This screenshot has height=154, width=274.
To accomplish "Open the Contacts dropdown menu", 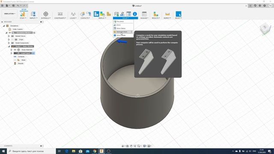I will [x=85, y=18].
